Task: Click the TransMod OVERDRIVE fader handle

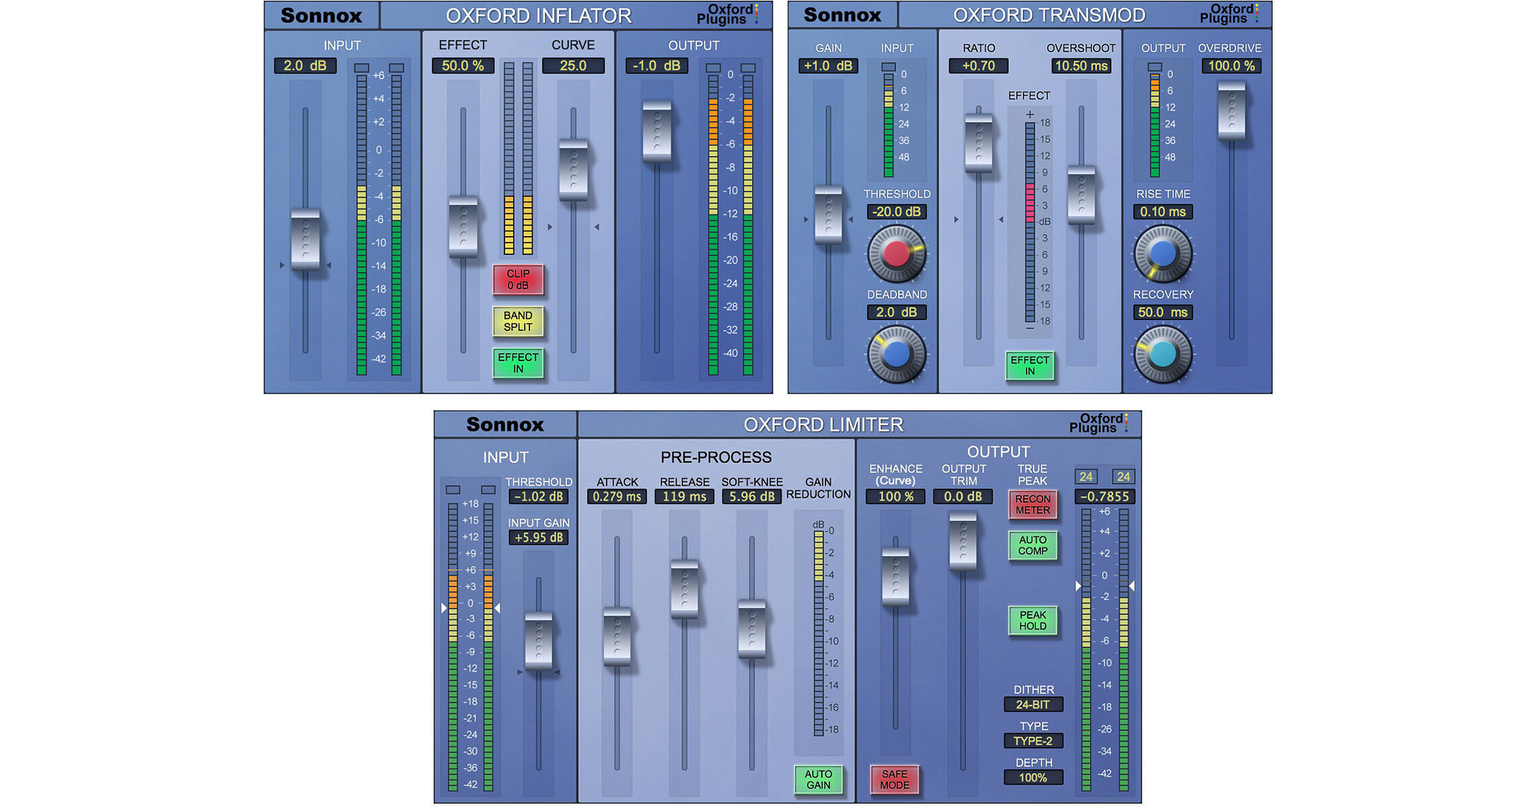Action: pos(1232,110)
